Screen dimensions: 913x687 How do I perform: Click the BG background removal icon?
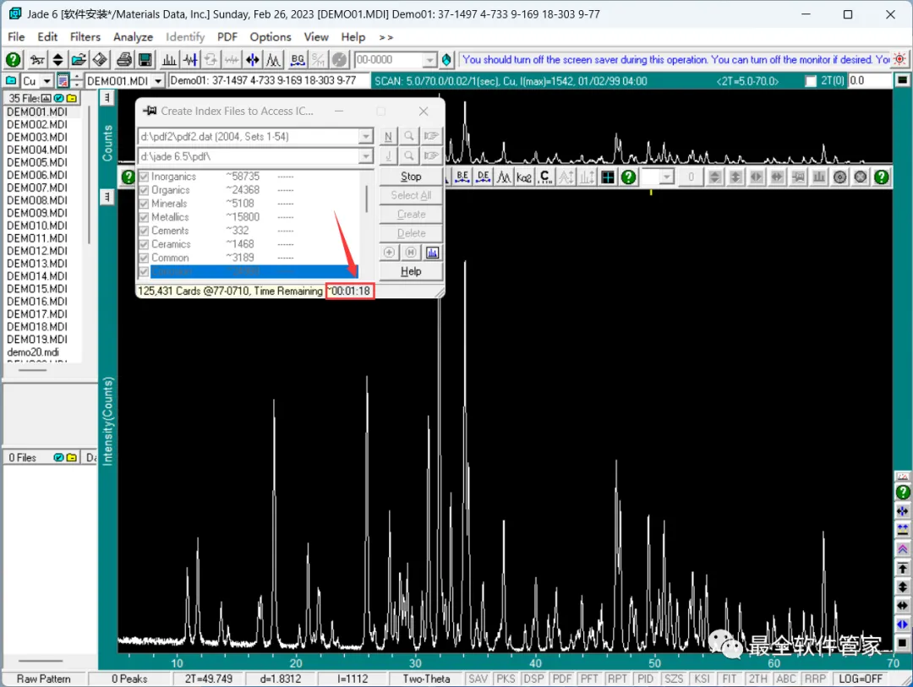[298, 59]
